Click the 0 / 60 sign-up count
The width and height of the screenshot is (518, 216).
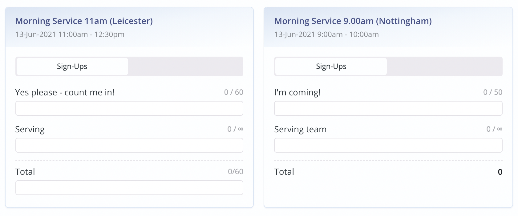click(x=233, y=92)
